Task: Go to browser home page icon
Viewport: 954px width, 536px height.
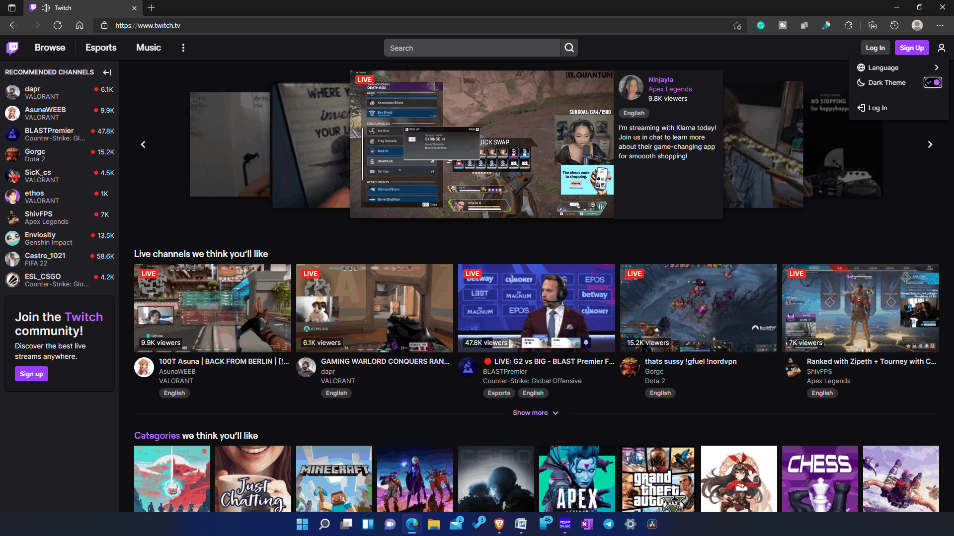Action: (79, 25)
